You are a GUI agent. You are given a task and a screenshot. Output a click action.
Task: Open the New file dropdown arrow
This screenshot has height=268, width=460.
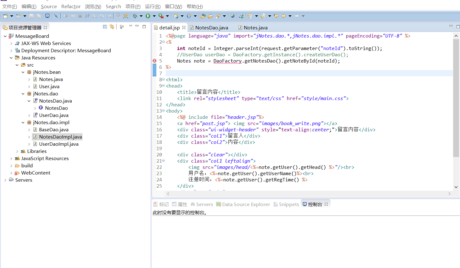[12, 16]
